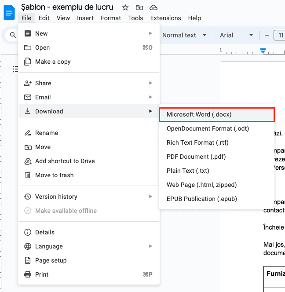The image size is (285, 292).
Task: Open document Details
Action: (x=89, y=232)
